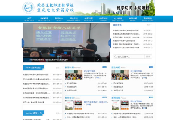
Task: Click the RC school logo emblem
Action: click(29, 8)
